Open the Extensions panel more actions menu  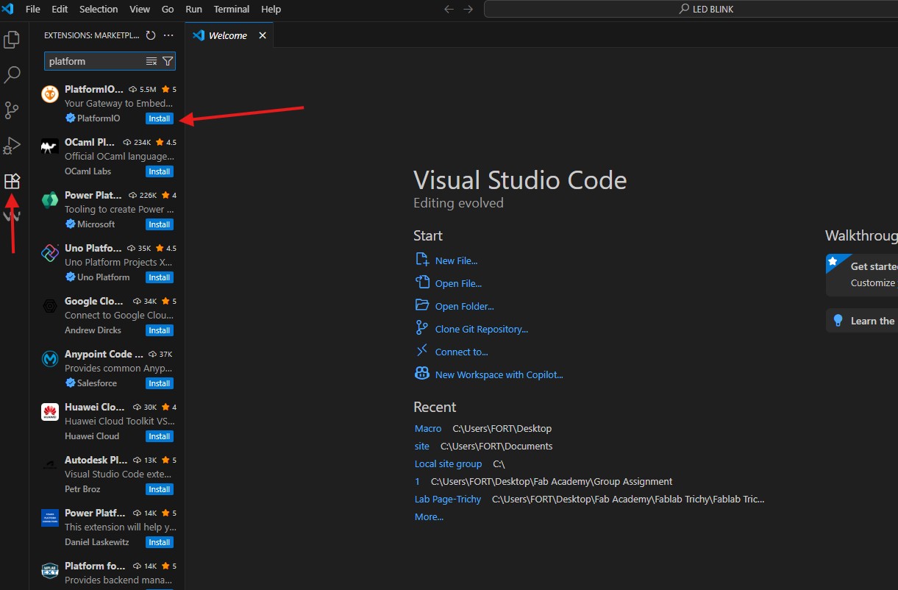tap(168, 35)
